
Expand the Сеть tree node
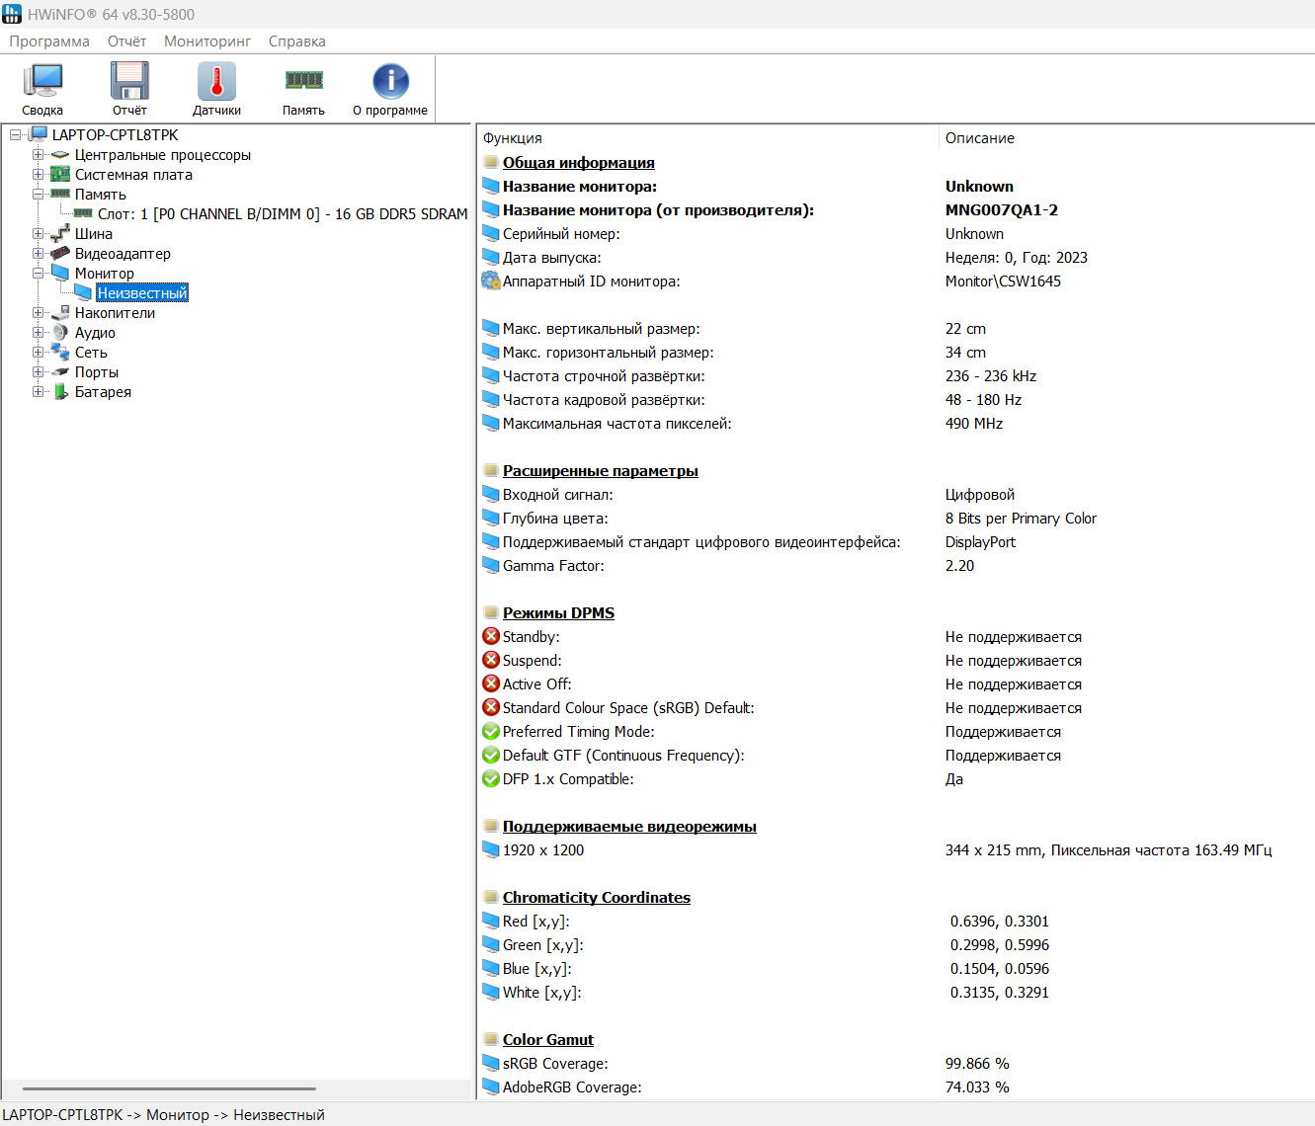38,353
